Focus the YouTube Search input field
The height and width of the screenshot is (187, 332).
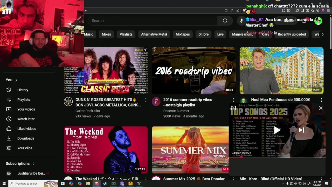[x=153, y=21]
